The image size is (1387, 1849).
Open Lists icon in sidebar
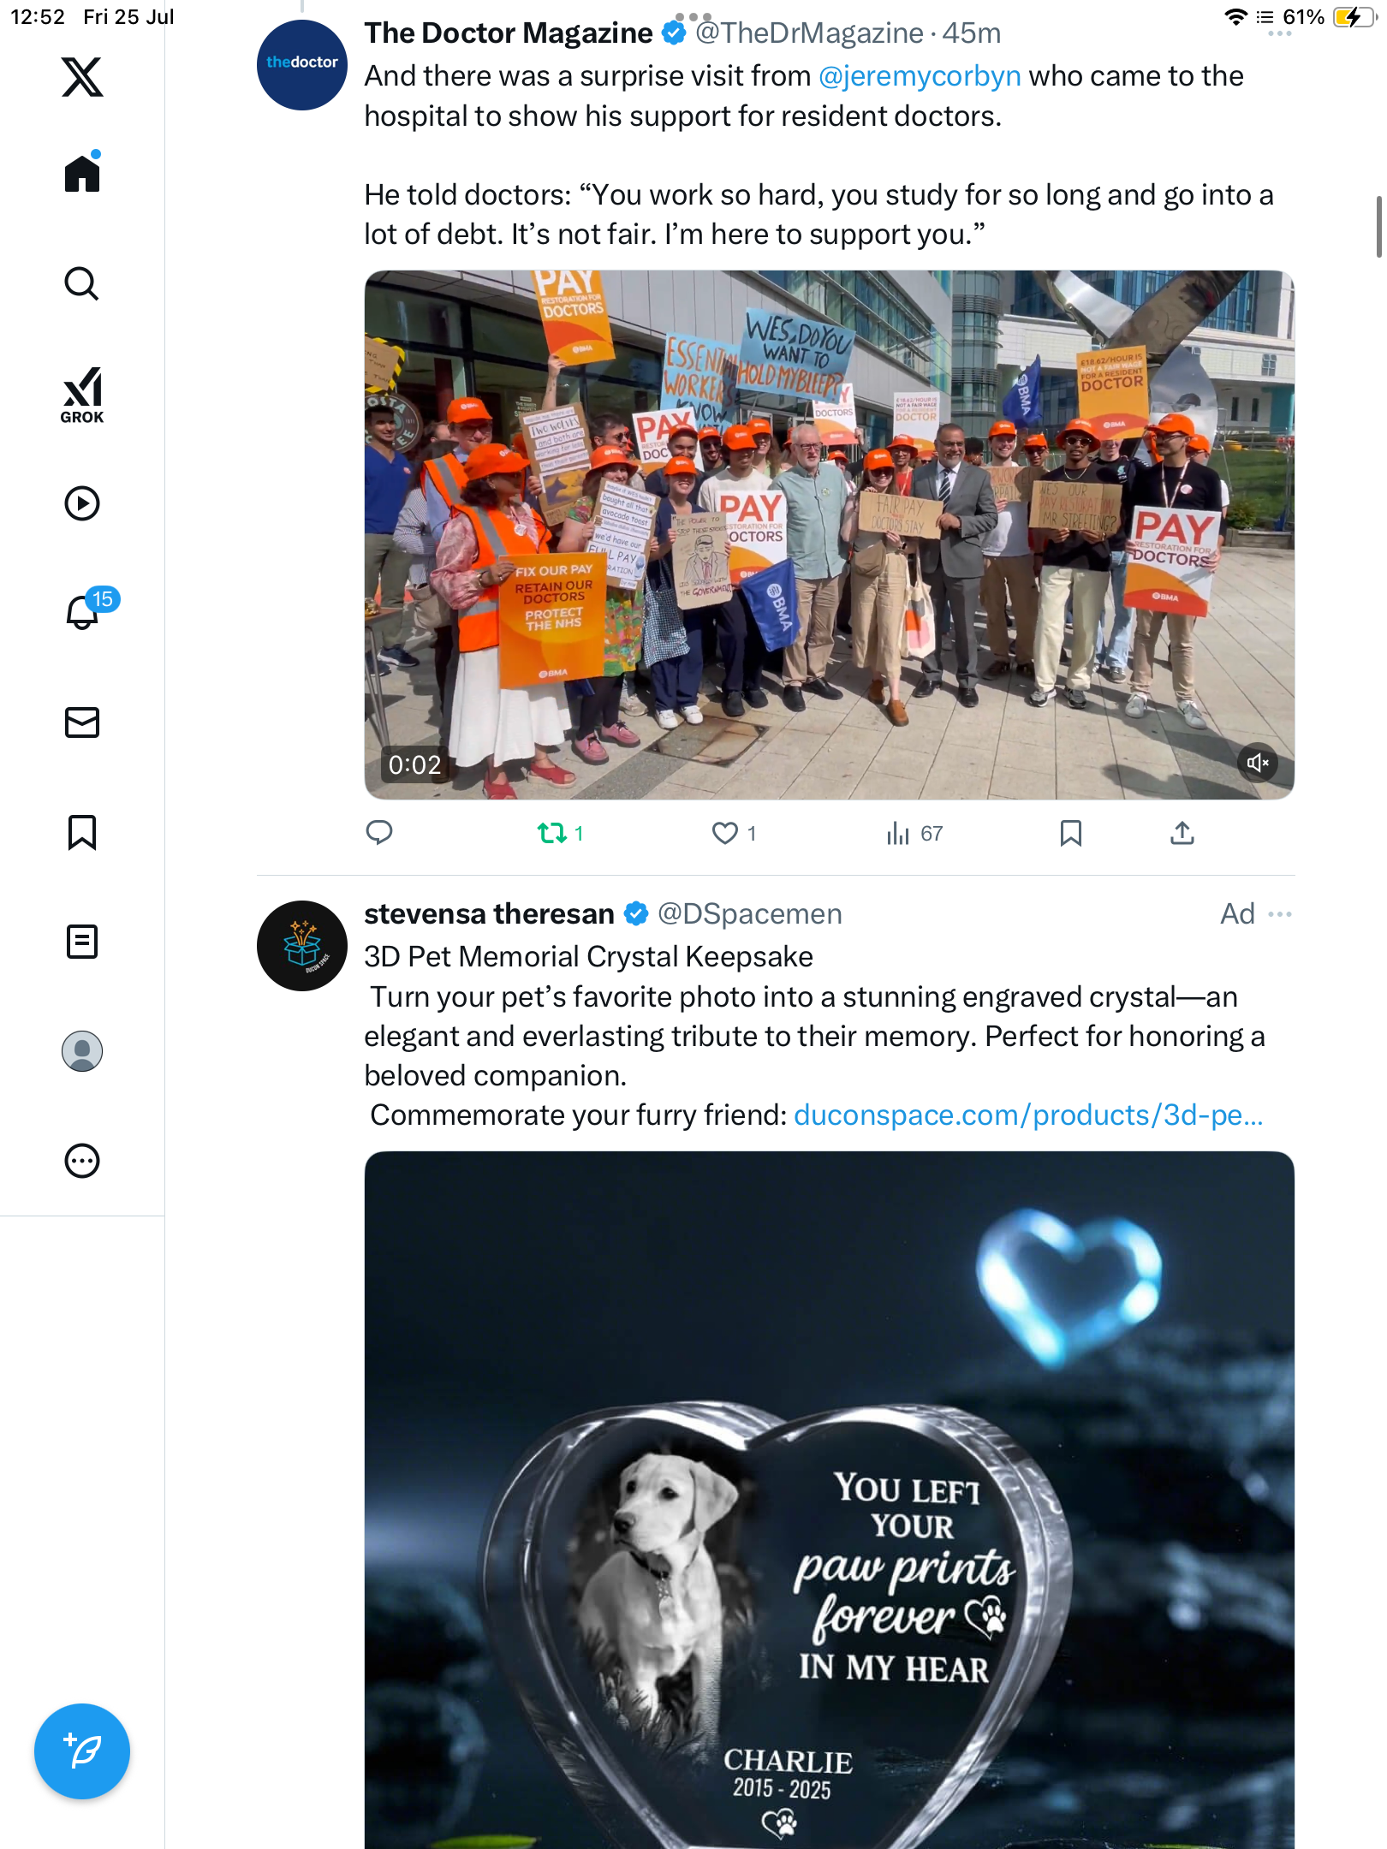82,942
